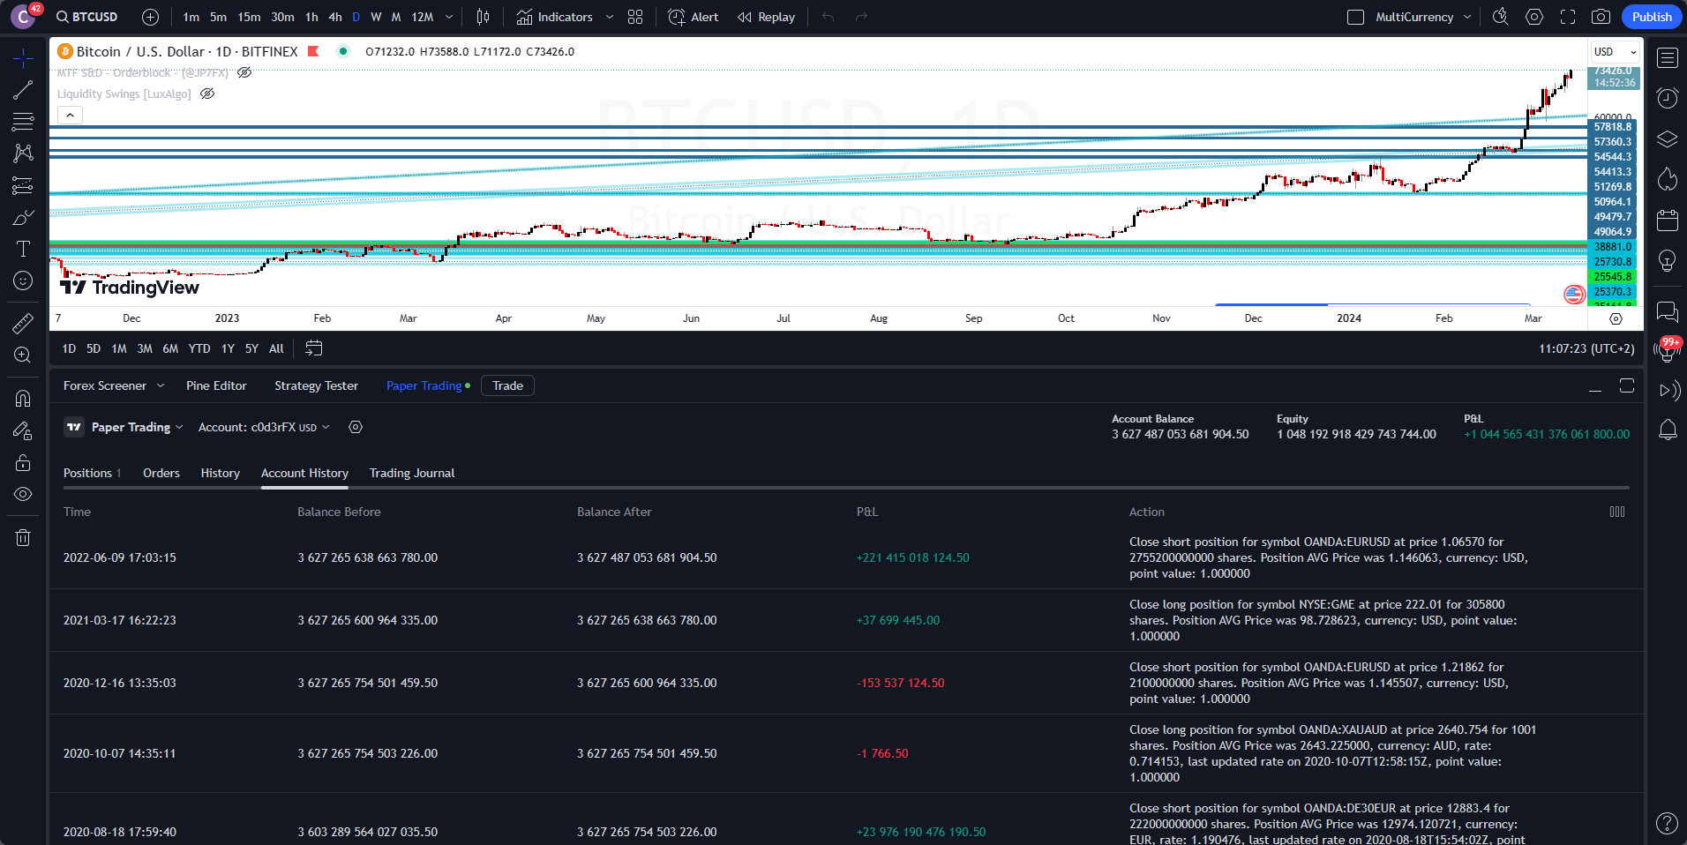The image size is (1687, 845).
Task: Open the Measure ruler tool
Action: point(23,324)
